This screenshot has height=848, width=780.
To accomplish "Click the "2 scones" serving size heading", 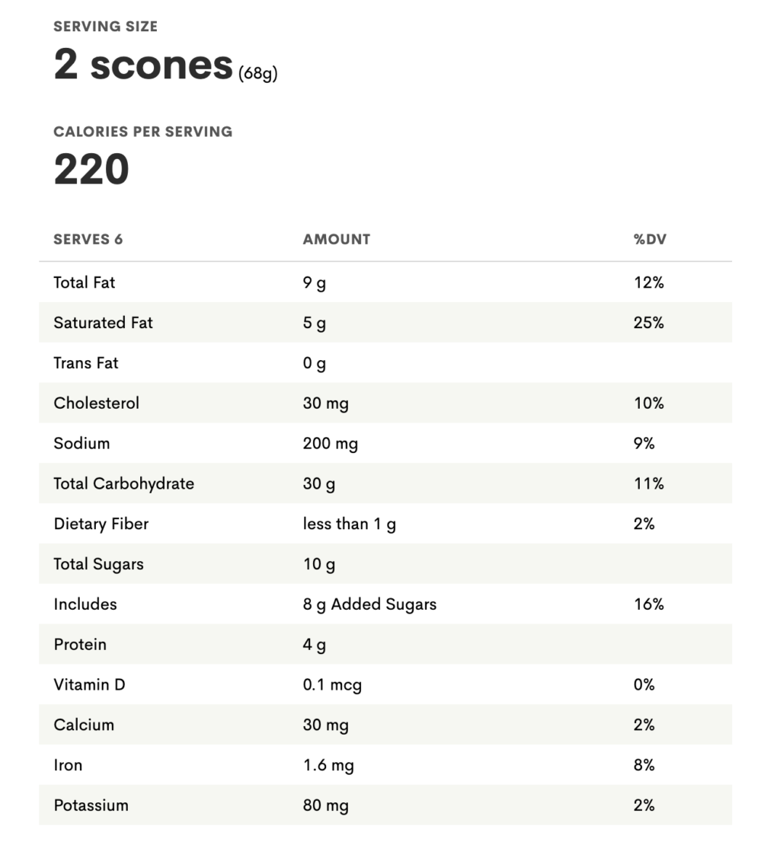I will 143,65.
